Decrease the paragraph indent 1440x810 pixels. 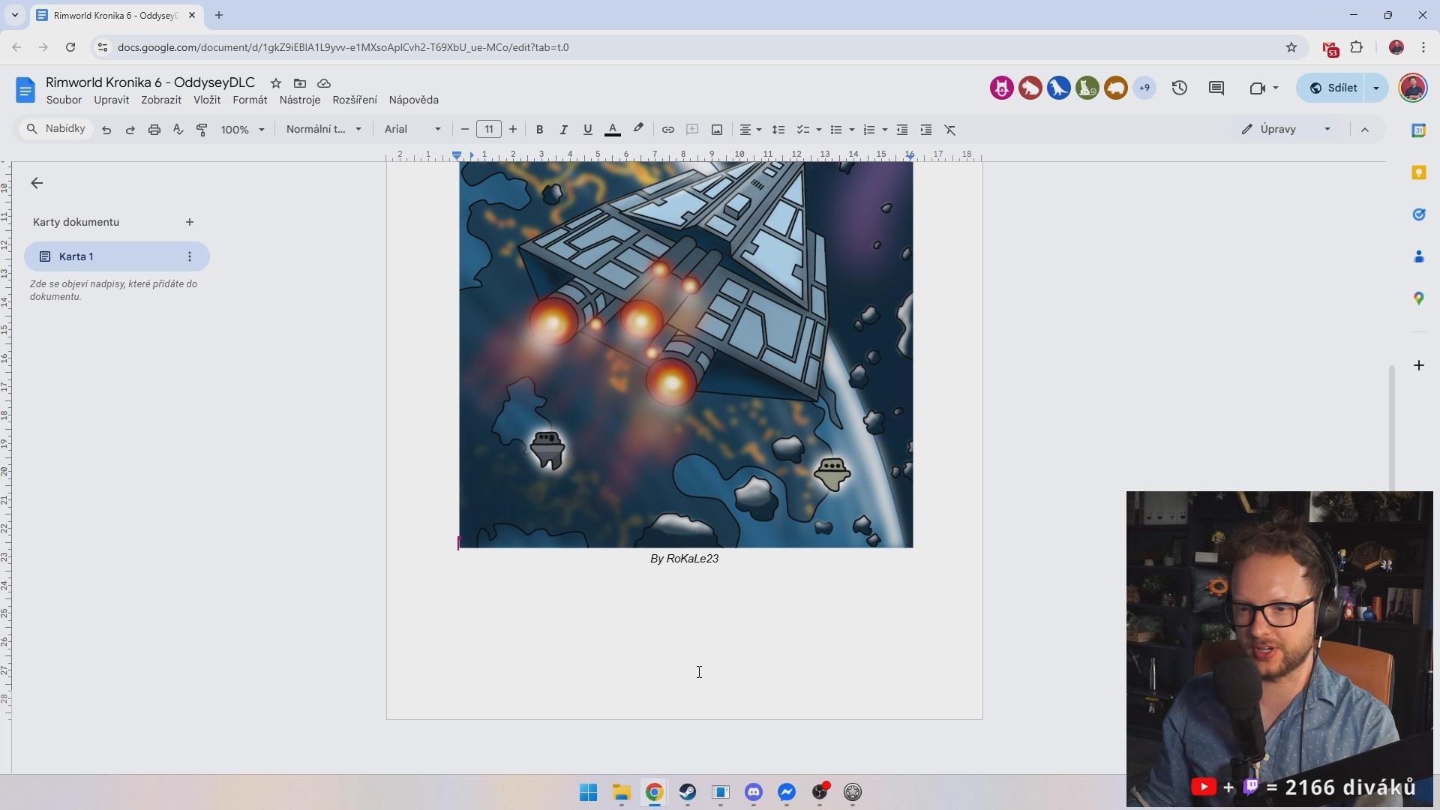tap(902, 130)
